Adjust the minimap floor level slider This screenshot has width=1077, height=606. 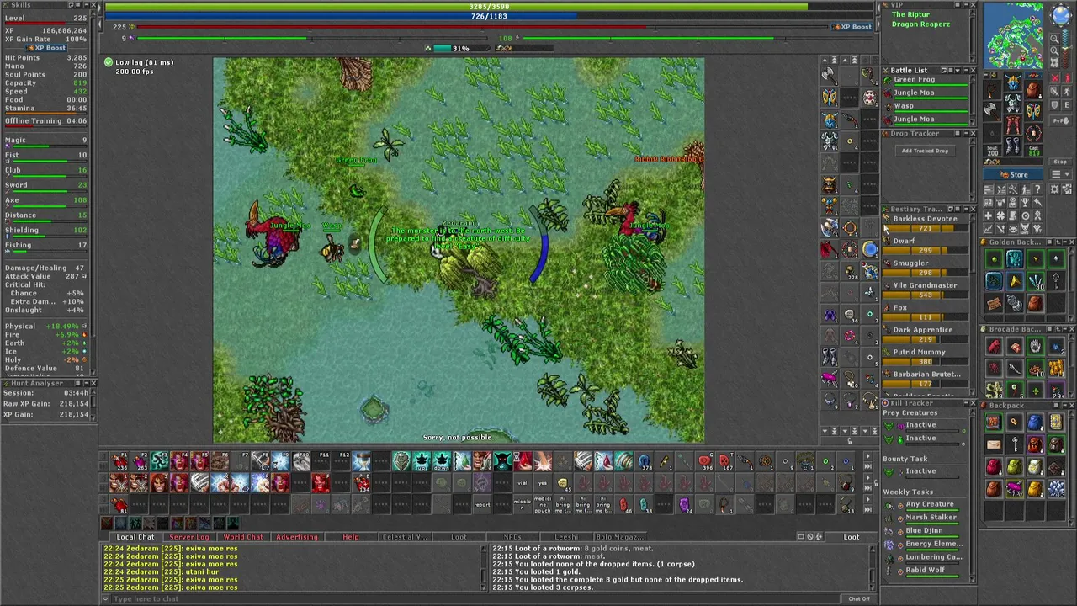(1066, 48)
